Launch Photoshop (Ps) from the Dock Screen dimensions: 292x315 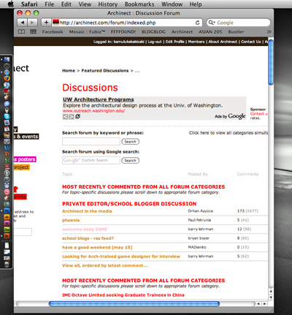click(x=7, y=210)
